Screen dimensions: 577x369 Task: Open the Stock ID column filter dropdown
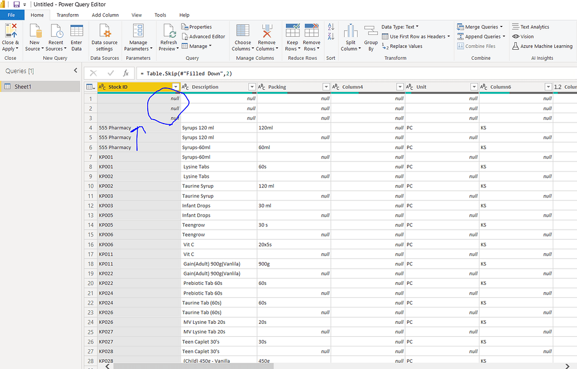[x=175, y=87]
